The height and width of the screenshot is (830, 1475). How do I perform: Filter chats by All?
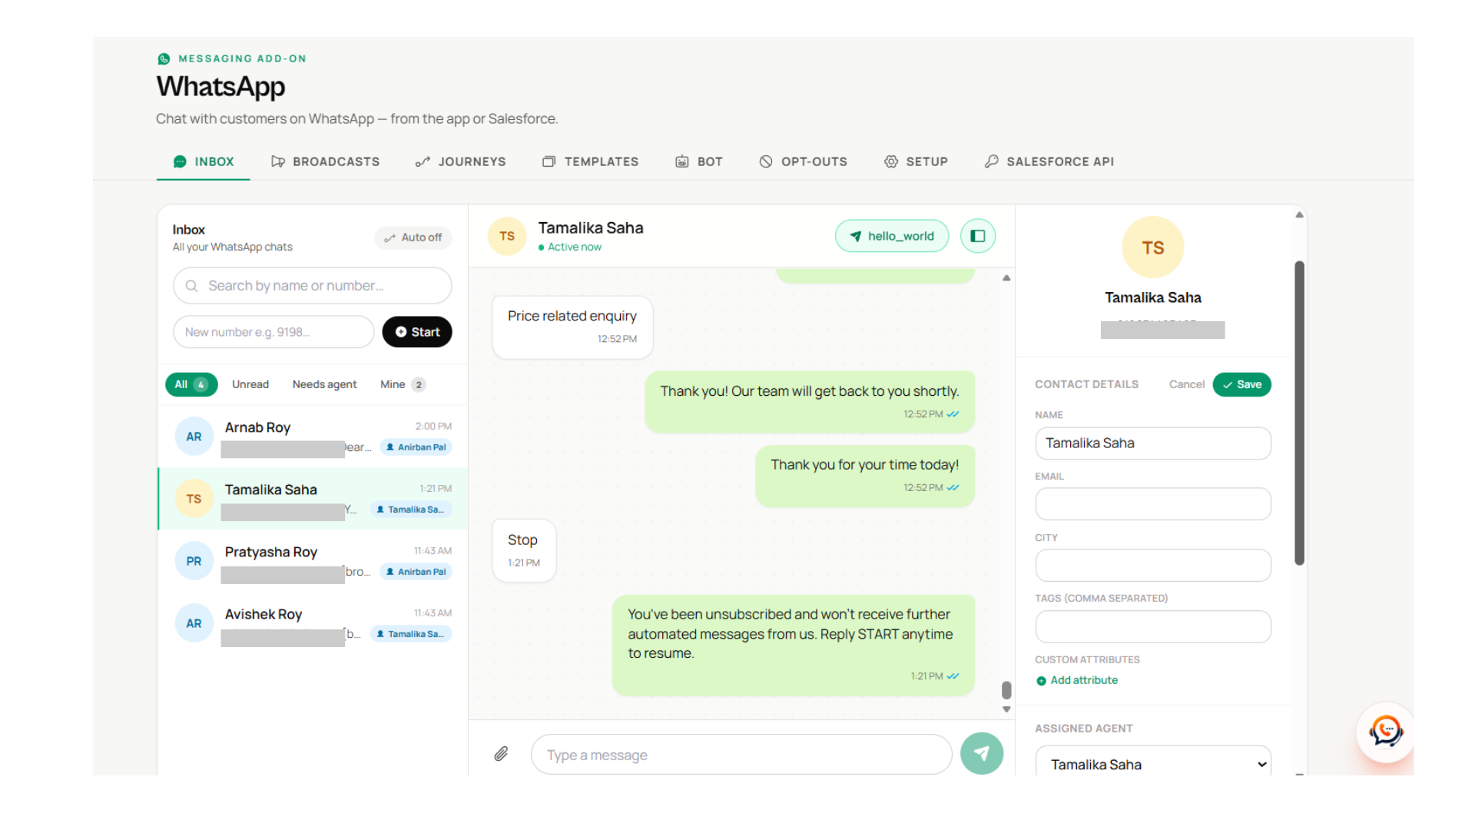(x=191, y=384)
